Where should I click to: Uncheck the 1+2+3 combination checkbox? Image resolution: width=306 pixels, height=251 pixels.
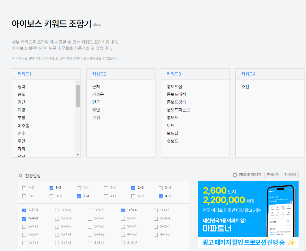click(x=24, y=210)
